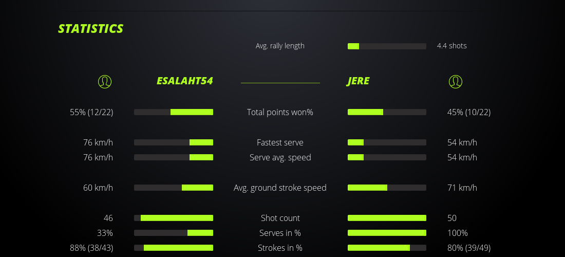Click ESALAHT54's Shot count bar
The width and height of the screenshot is (565, 257).
coord(174,218)
